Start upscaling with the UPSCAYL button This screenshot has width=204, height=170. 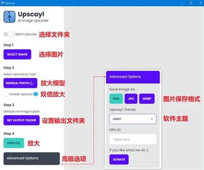coord(14,143)
